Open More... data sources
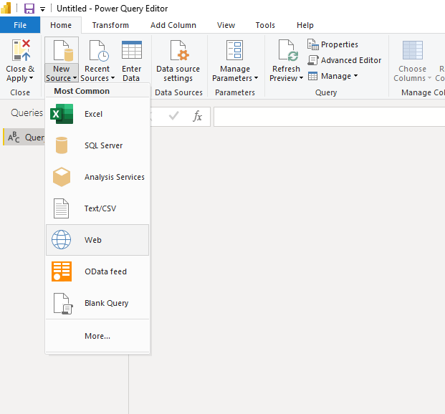Screen dimensions: 445x414 (x=97, y=336)
